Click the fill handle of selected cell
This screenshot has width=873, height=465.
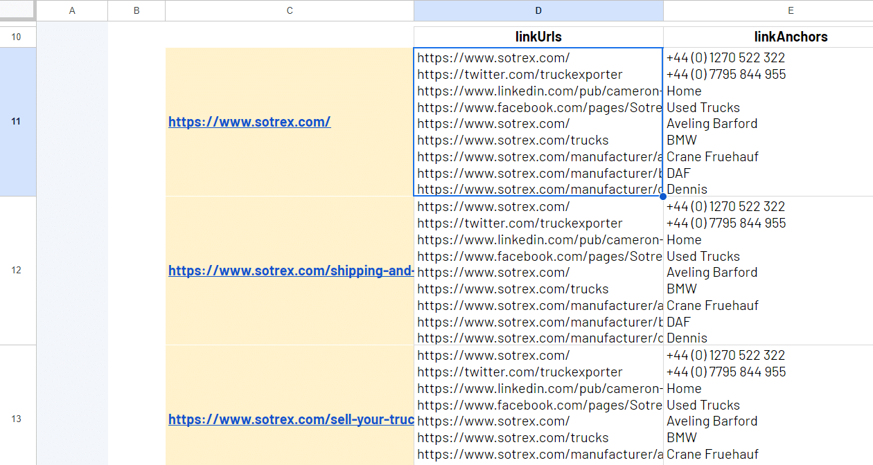click(663, 197)
